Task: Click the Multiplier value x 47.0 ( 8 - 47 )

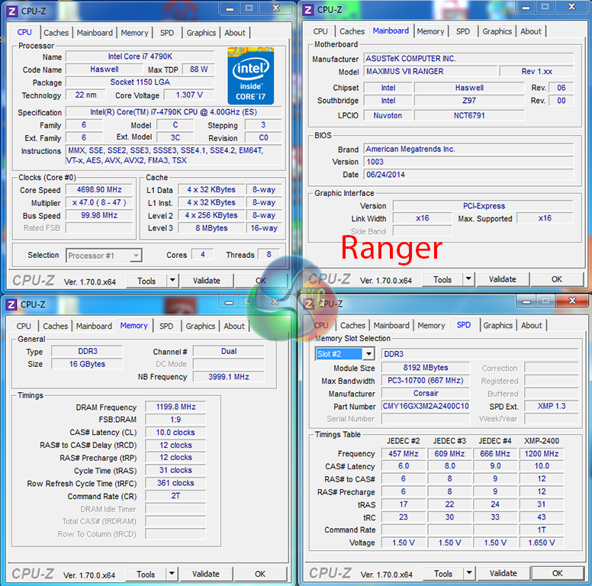Action: (99, 202)
